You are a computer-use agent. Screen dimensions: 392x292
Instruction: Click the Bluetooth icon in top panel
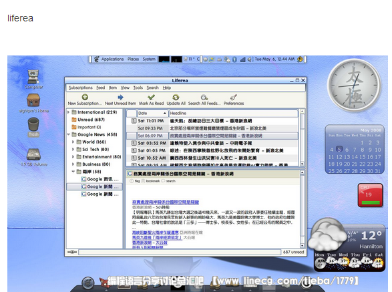(x=234, y=59)
